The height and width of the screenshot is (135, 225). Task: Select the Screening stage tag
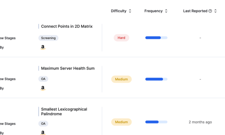pos(48,38)
